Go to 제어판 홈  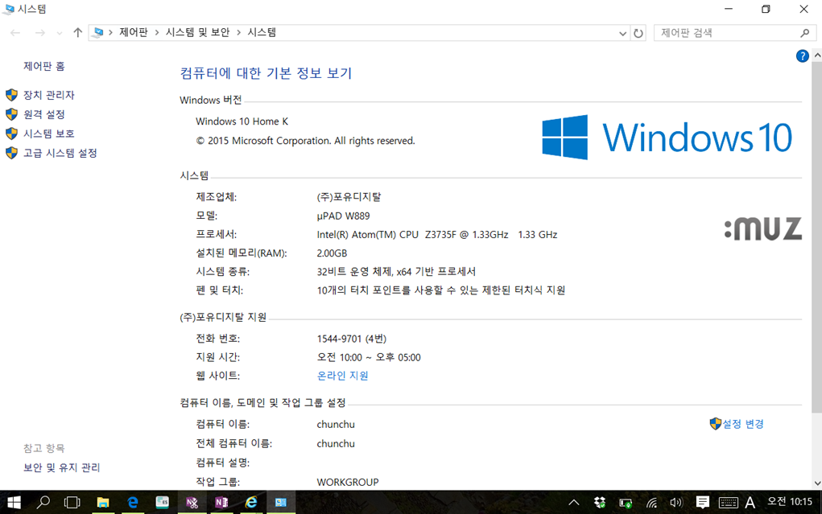coord(44,66)
